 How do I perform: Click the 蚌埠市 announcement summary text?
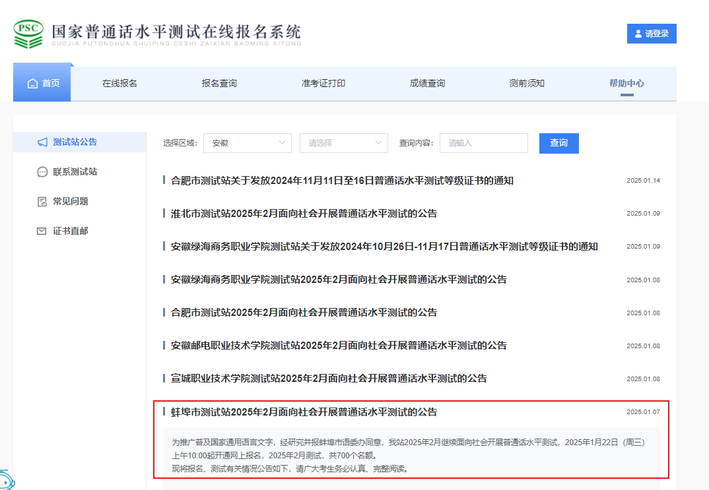tap(409, 455)
